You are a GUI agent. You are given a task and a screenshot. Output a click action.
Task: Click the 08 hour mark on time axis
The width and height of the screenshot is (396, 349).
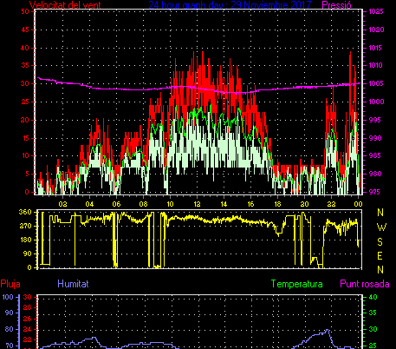(143, 204)
